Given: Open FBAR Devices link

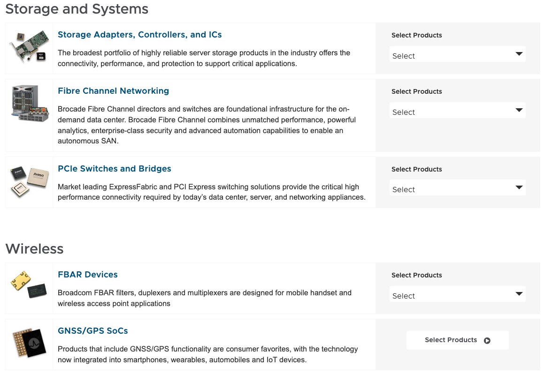Looking at the screenshot, I should click(x=88, y=275).
